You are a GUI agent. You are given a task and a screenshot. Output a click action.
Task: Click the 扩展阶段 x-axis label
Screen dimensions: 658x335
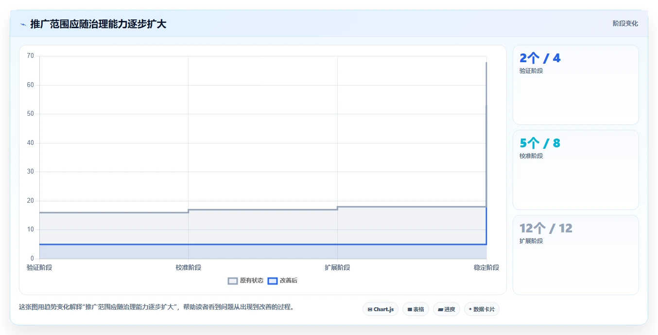click(337, 267)
